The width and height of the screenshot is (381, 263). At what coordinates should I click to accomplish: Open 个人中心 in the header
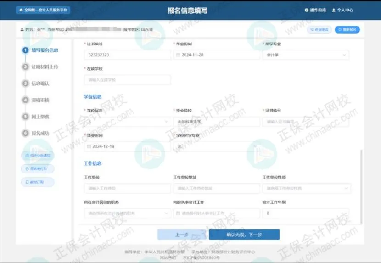[342, 10]
